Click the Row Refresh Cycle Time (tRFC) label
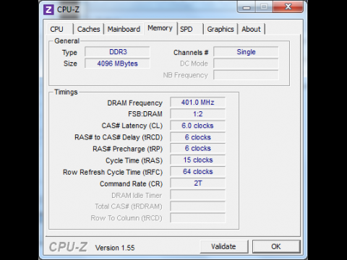Viewport: 347px width, 260px height. point(113,172)
